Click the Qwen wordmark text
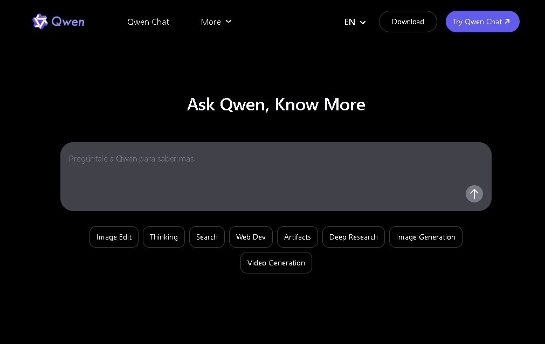This screenshot has width=545, height=344. point(68,22)
